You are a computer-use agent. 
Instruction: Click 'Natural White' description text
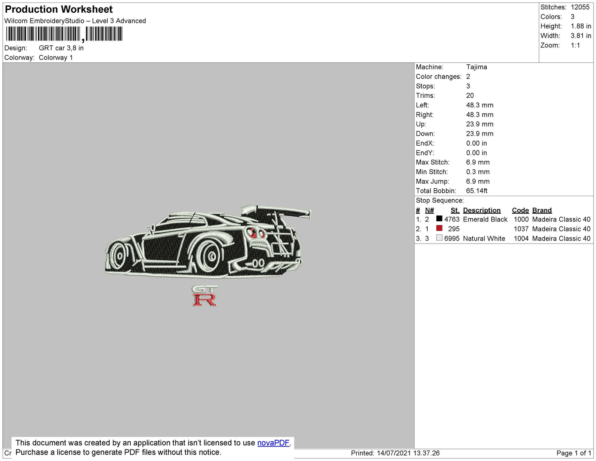point(484,239)
